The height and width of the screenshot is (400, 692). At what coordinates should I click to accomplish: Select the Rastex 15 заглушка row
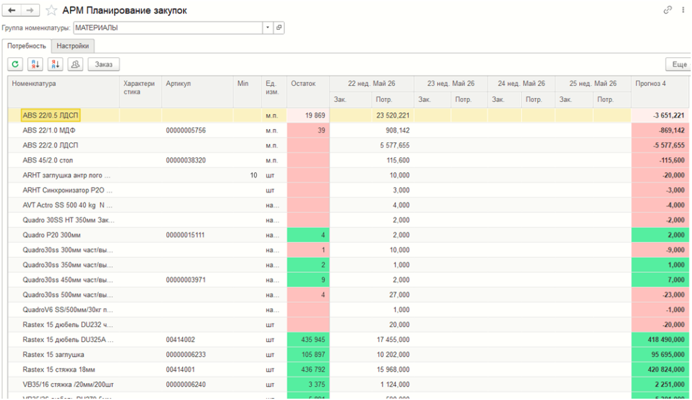coord(349,355)
